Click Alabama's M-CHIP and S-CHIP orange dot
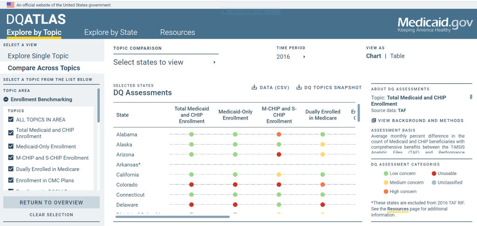This screenshot has width=477, height=226. 279,134
